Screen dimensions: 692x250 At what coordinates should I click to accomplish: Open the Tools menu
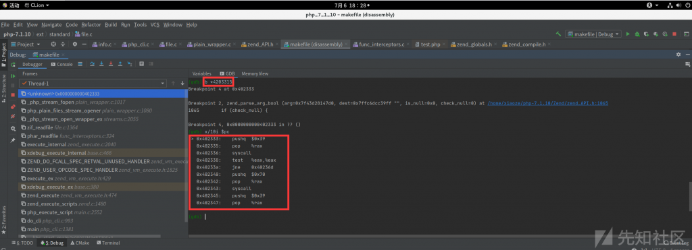click(x=141, y=25)
